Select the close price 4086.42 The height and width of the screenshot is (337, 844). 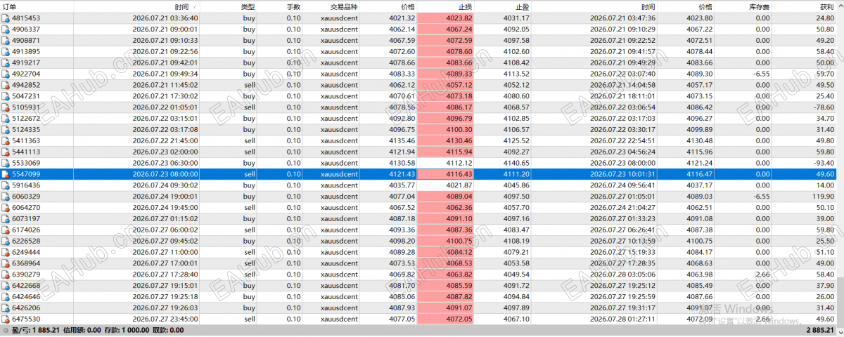[x=698, y=107]
